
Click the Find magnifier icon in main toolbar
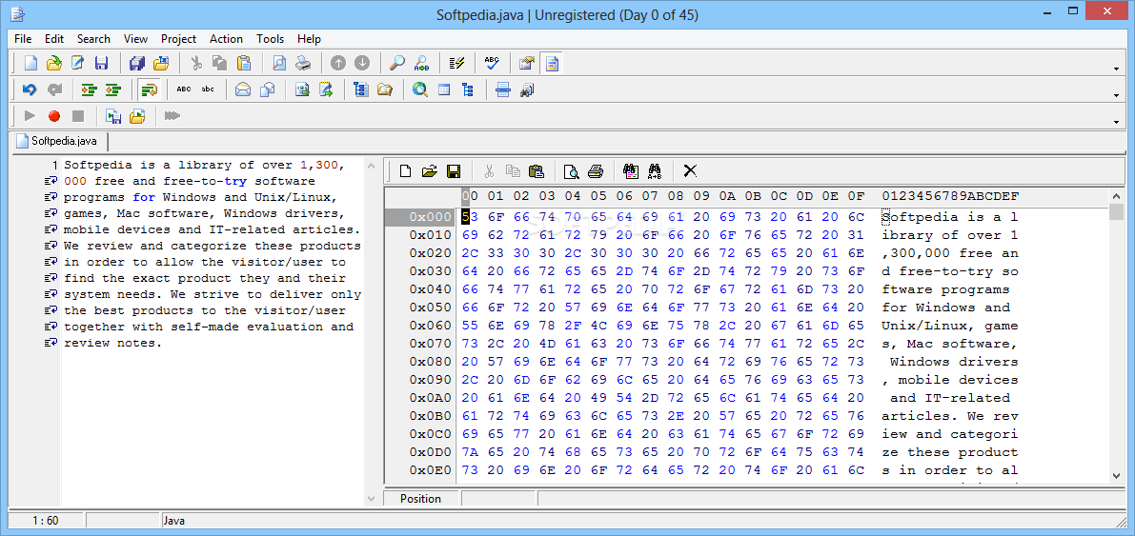pyautogui.click(x=397, y=64)
